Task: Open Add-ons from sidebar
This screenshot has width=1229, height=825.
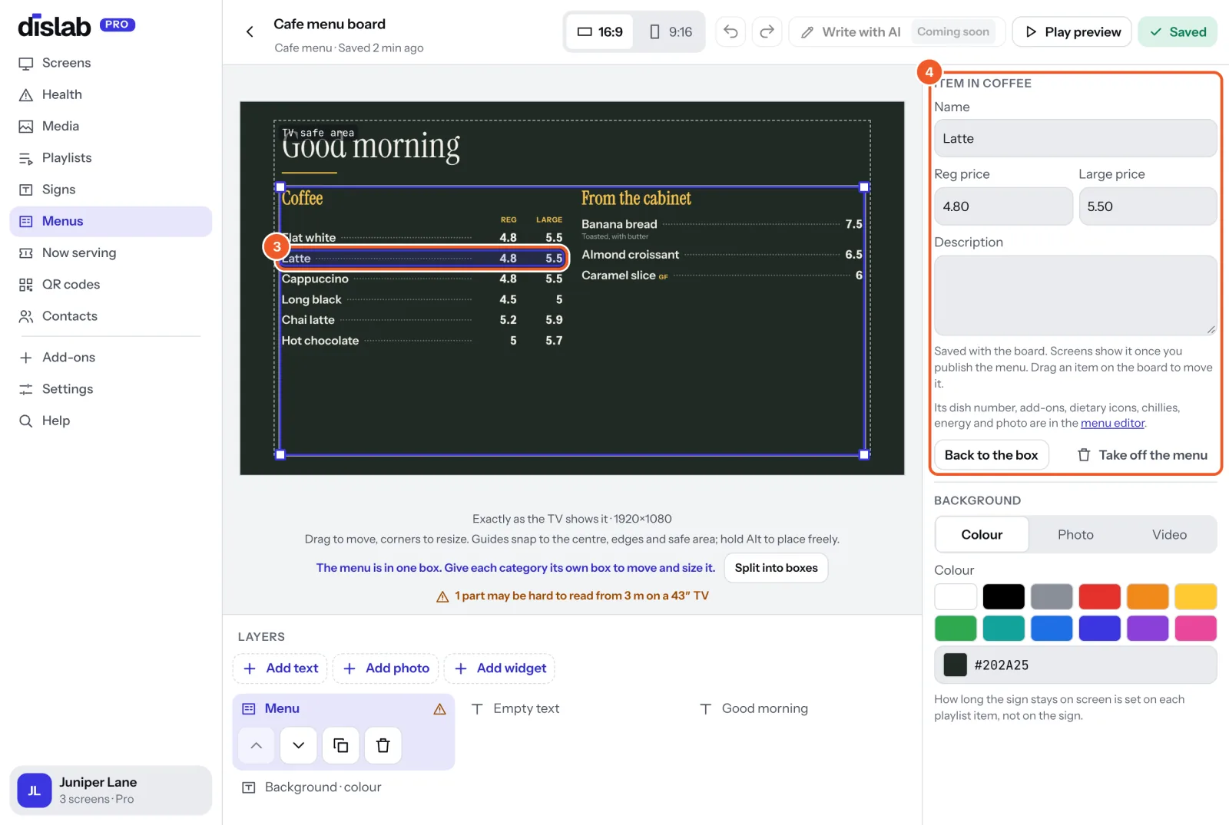Action: (111, 358)
